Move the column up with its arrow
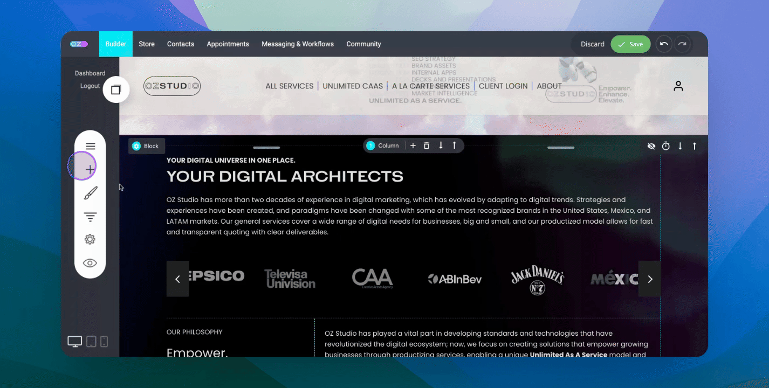769x388 pixels. click(454, 145)
